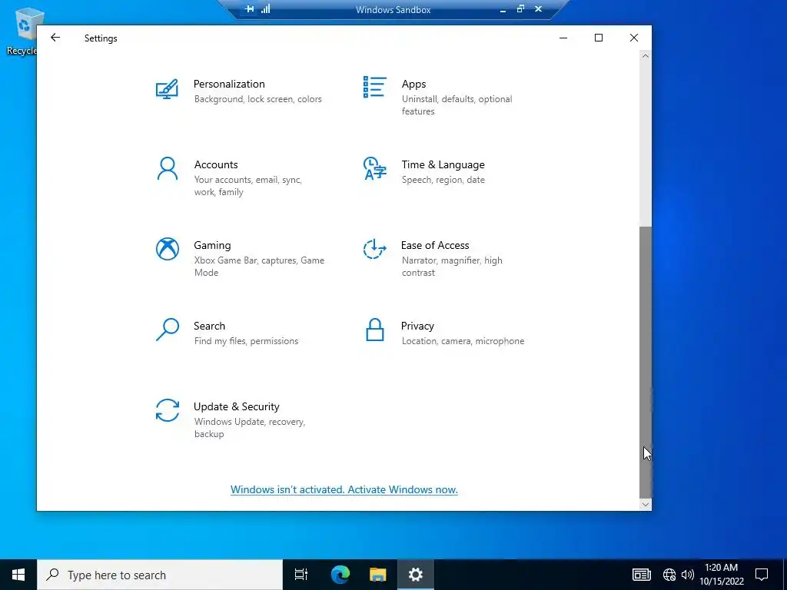Open the Gaming settings heading

[212, 245]
